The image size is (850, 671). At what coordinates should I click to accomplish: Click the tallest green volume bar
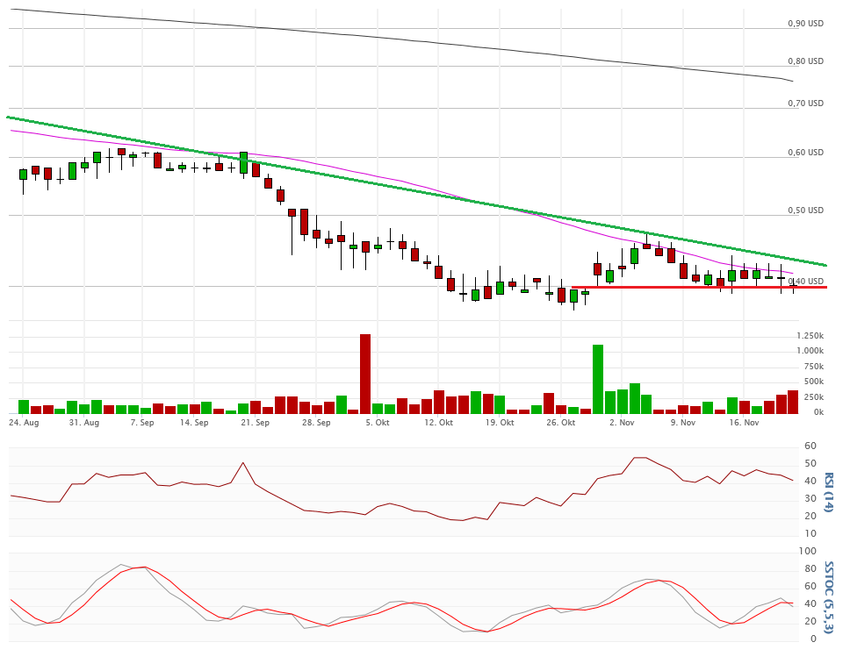click(x=598, y=378)
